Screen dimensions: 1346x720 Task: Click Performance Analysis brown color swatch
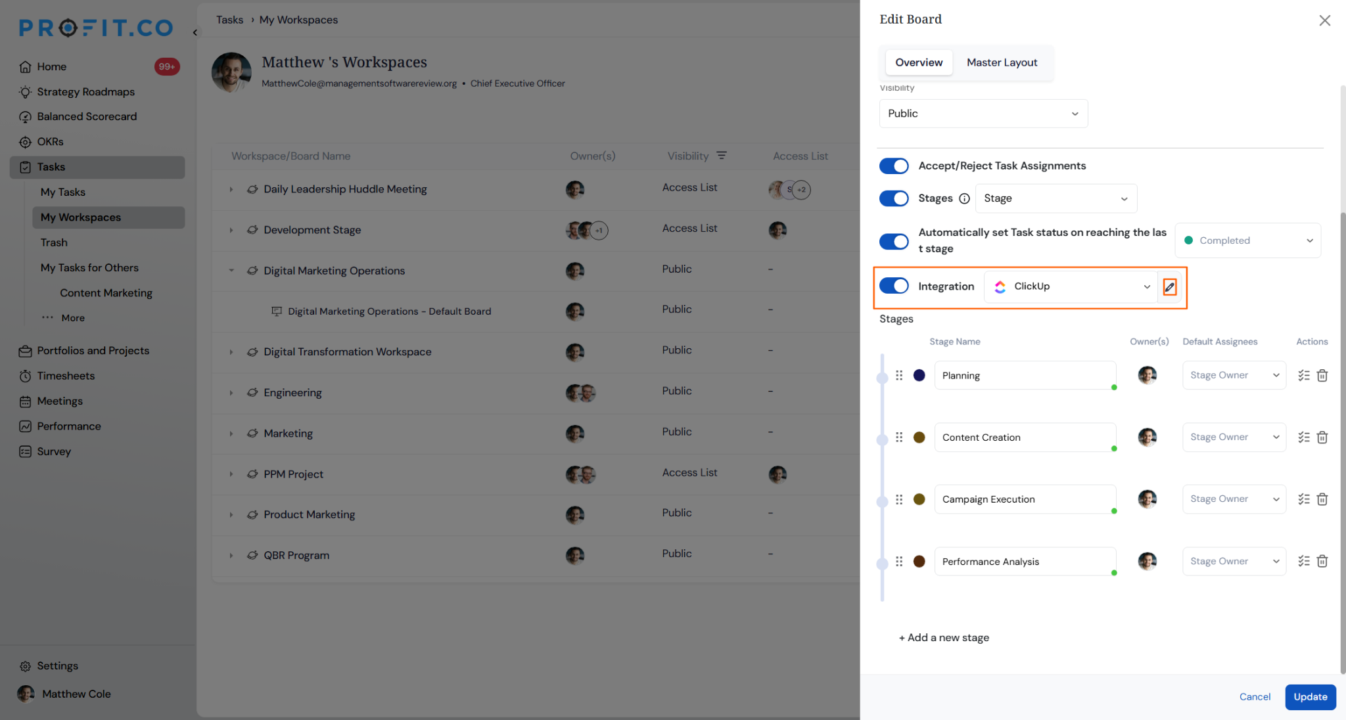point(919,561)
